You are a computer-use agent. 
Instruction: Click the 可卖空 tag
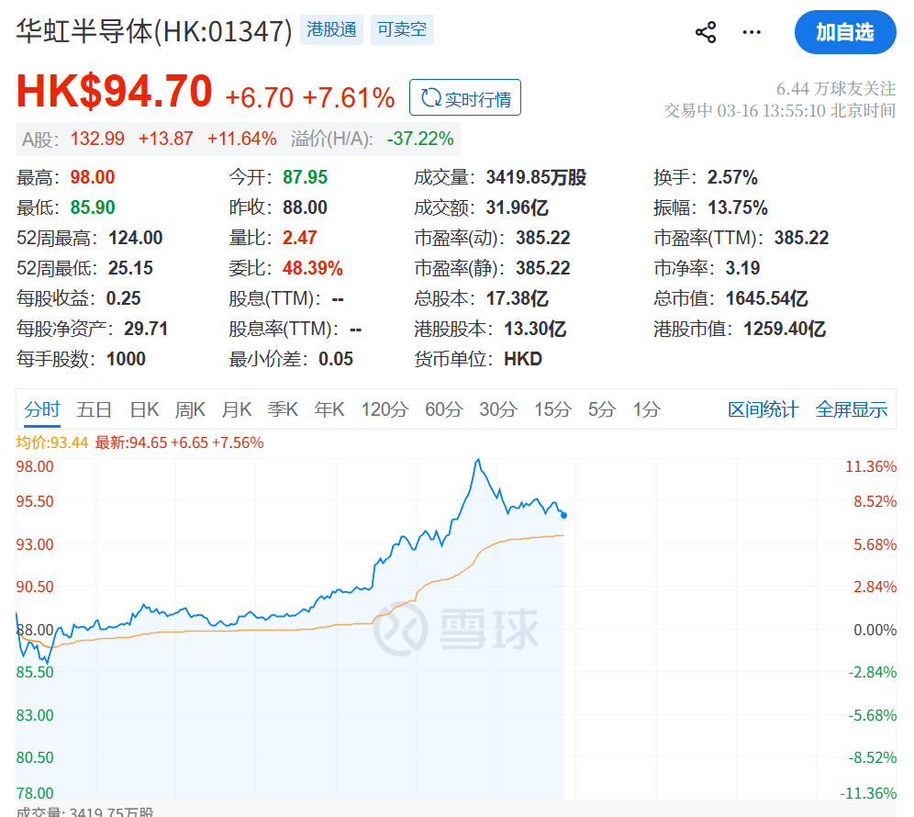point(401,30)
